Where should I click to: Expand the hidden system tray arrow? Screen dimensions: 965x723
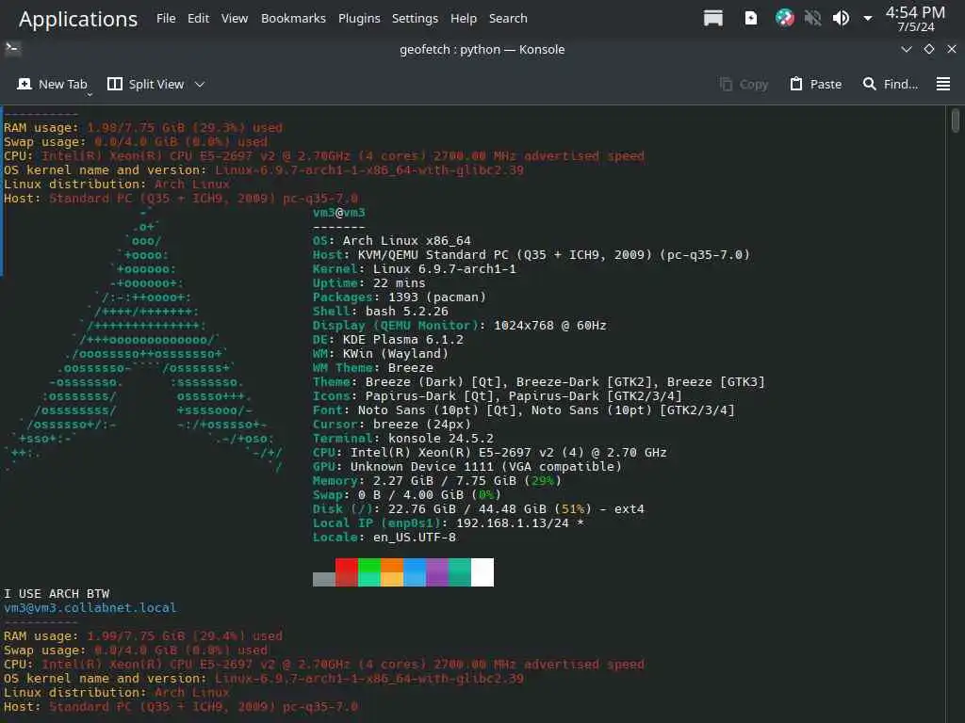click(x=868, y=19)
